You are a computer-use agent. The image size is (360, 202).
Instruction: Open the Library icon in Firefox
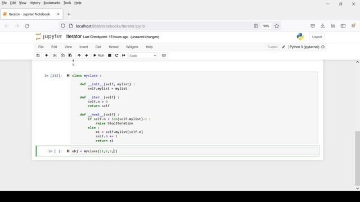coord(333,26)
